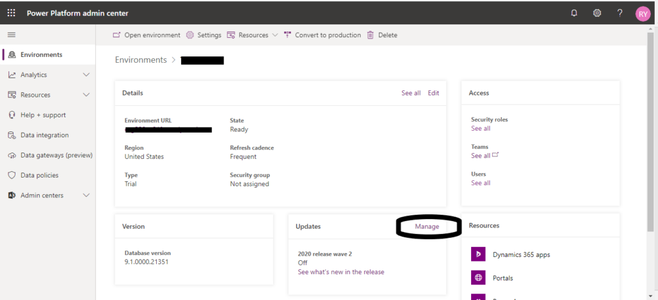Select Analytics in the sidebar

click(x=48, y=75)
